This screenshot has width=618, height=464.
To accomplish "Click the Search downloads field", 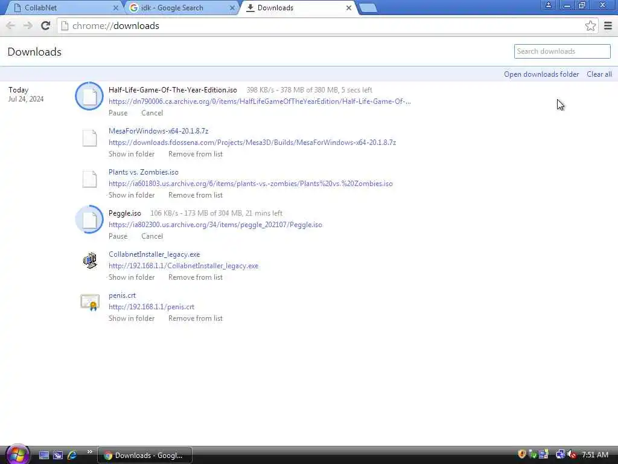I will [562, 51].
